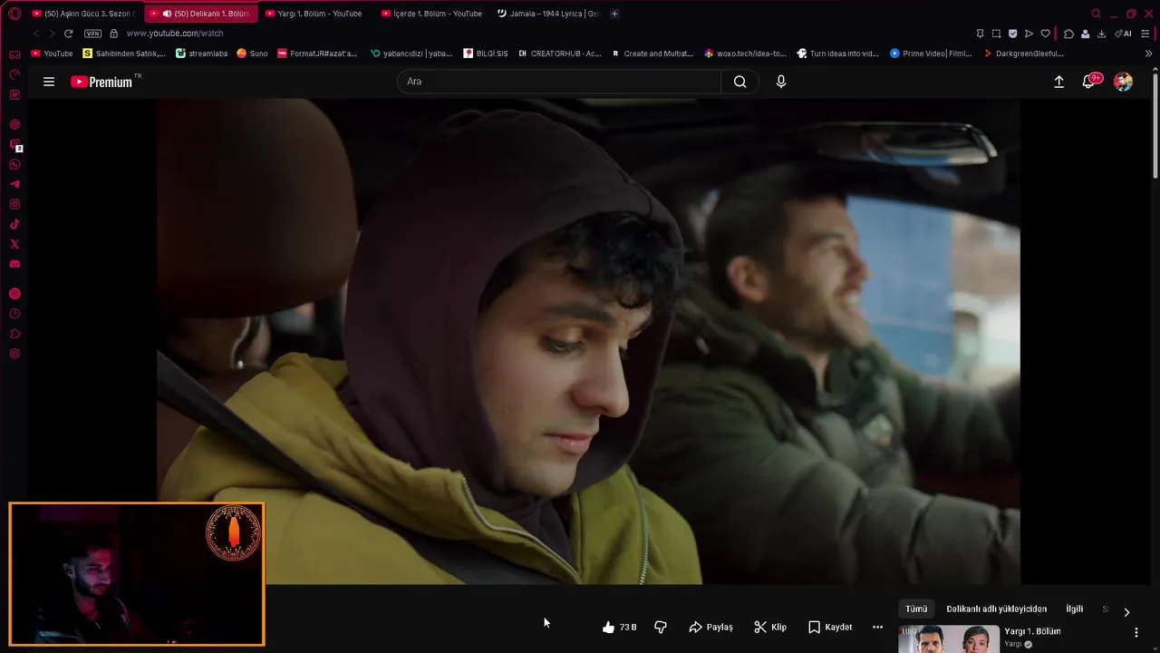1160x653 pixels.
Task: Open the Create and Multistream bookmark
Action: click(x=652, y=54)
